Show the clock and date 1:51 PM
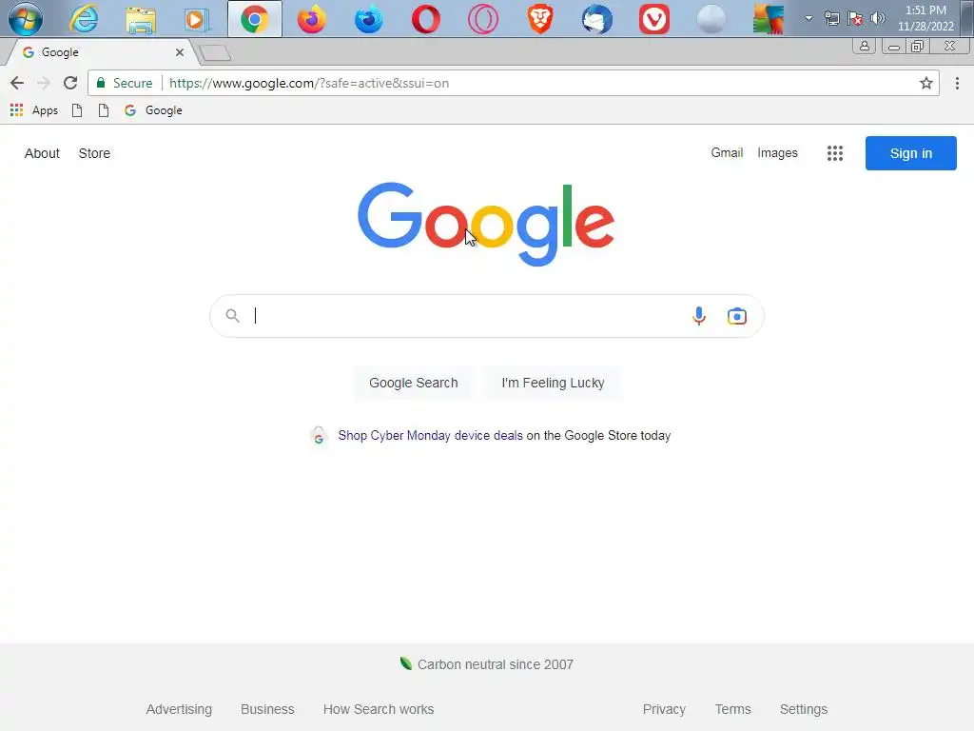The width and height of the screenshot is (974, 731). pos(925,18)
